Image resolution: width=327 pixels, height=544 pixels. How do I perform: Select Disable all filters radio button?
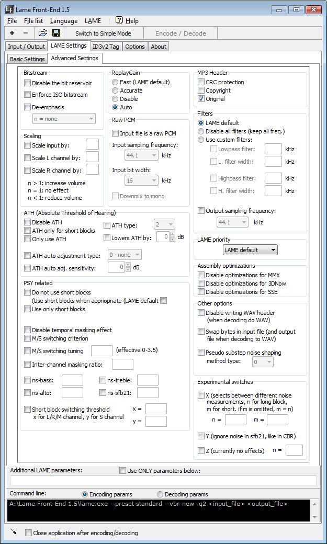coord(200,131)
